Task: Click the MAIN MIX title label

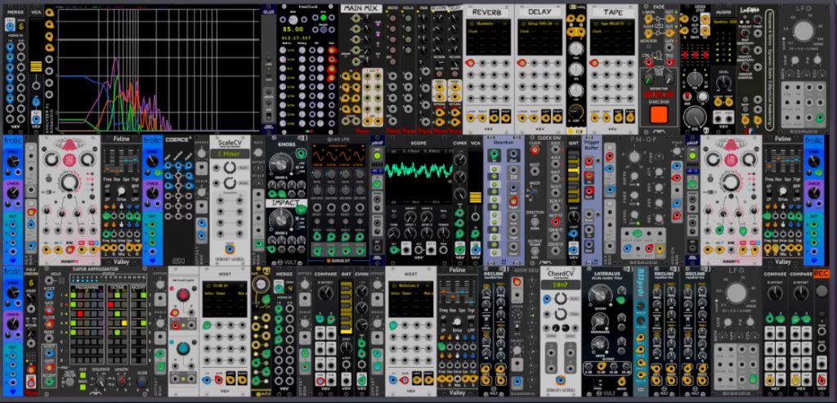Action: coord(360,8)
